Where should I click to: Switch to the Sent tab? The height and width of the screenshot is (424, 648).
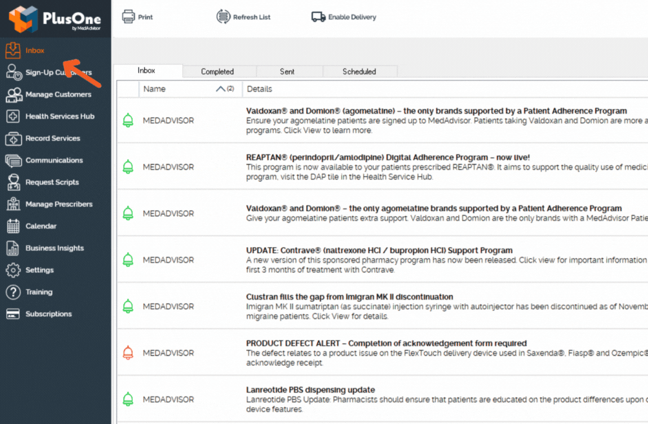click(287, 72)
